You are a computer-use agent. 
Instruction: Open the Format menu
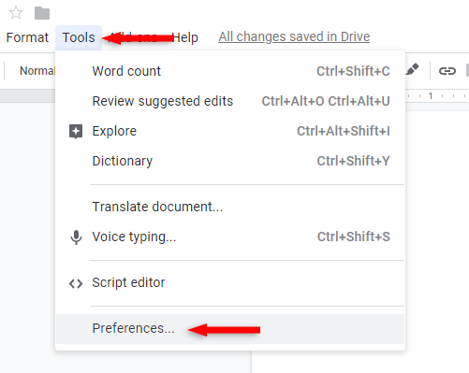click(27, 37)
